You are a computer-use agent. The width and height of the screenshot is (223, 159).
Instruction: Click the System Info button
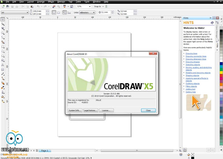(75, 110)
